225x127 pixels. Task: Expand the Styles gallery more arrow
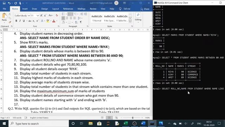pos(130,22)
